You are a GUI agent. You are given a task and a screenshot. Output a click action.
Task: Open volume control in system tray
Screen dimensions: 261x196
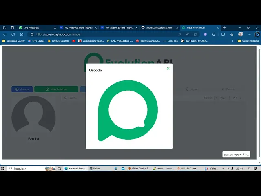242,169
